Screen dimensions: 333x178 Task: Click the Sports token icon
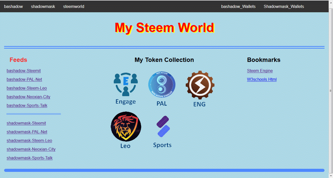pyautogui.click(x=163, y=127)
